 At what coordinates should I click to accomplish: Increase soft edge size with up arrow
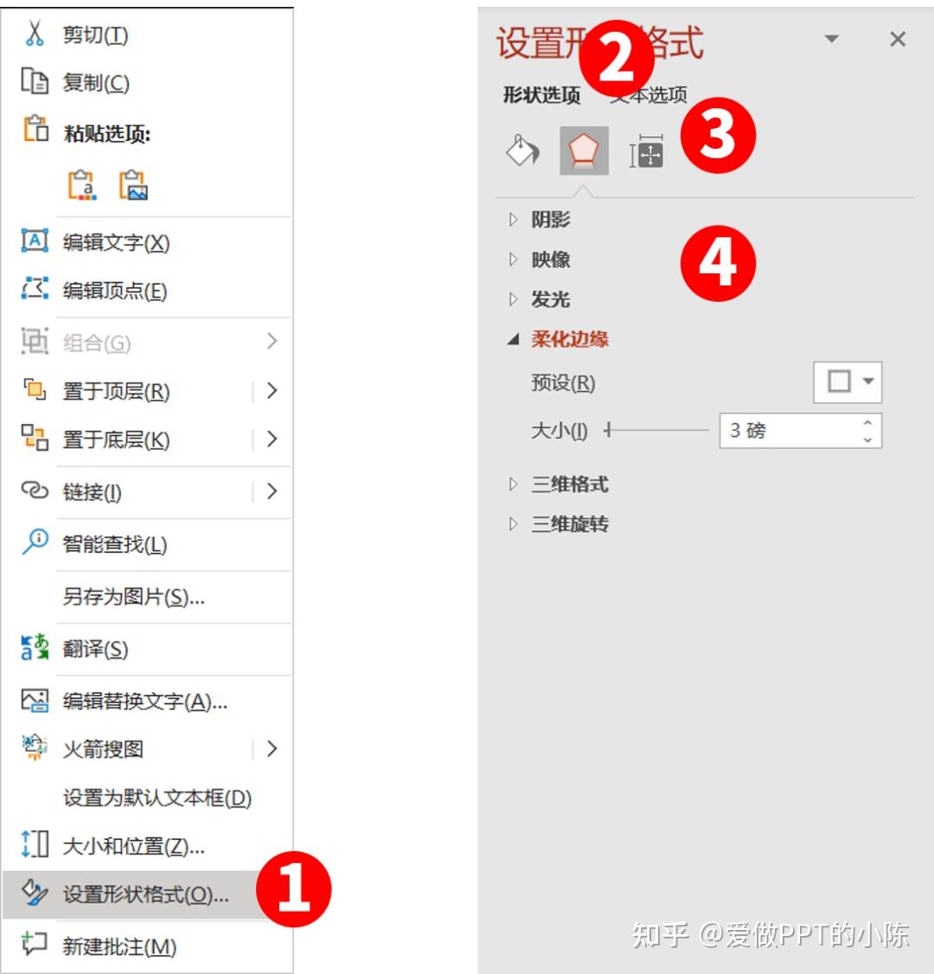pyautogui.click(x=867, y=422)
